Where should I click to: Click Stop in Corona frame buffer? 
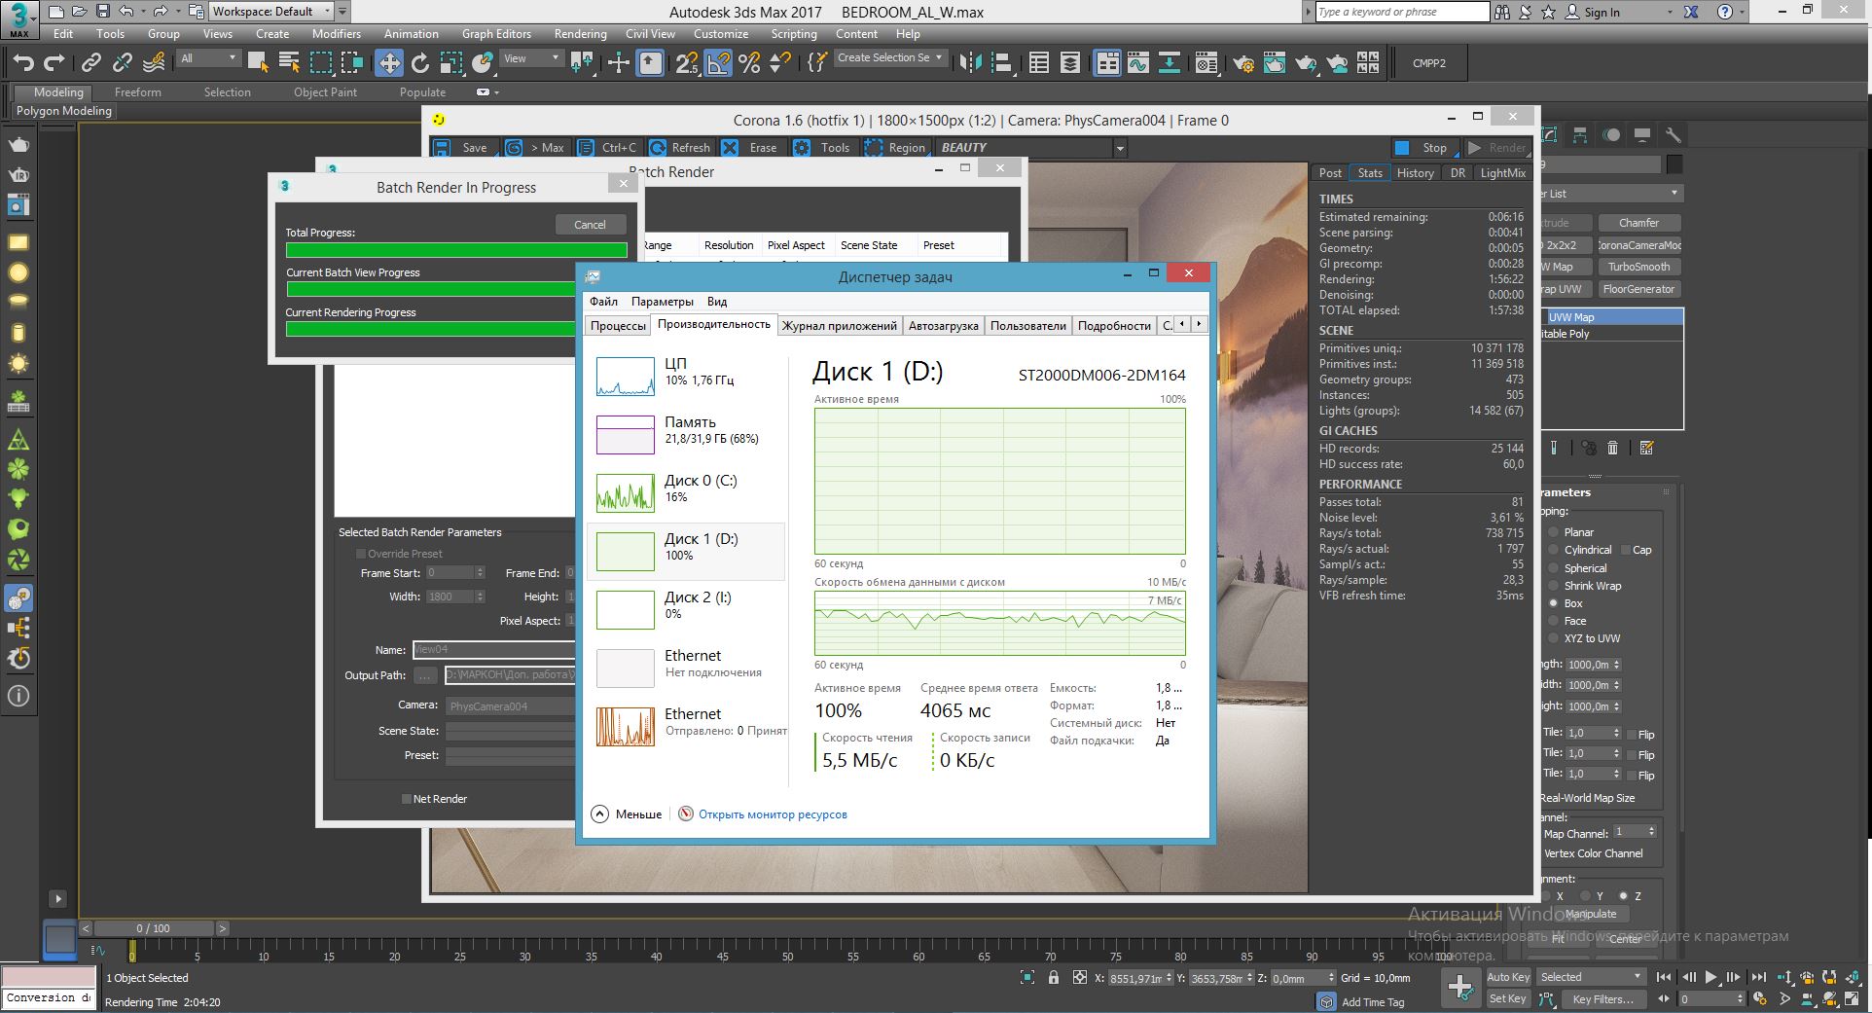coord(1424,148)
